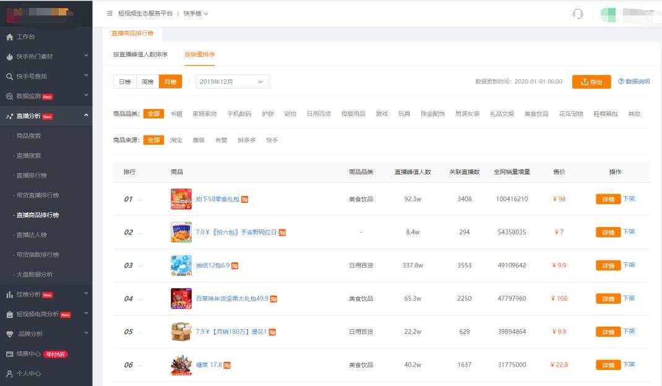The image size is (662, 386).
Task: Open 商品搜索 in sidebar
Action: [28, 136]
